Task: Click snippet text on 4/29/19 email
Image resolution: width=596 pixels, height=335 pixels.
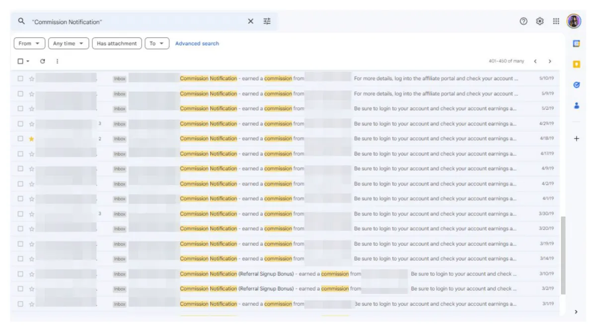Action: tap(435, 124)
